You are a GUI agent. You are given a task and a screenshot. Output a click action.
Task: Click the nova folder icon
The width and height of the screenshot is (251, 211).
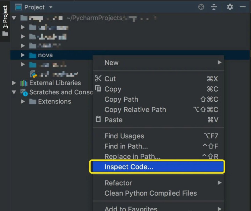coord(32,55)
